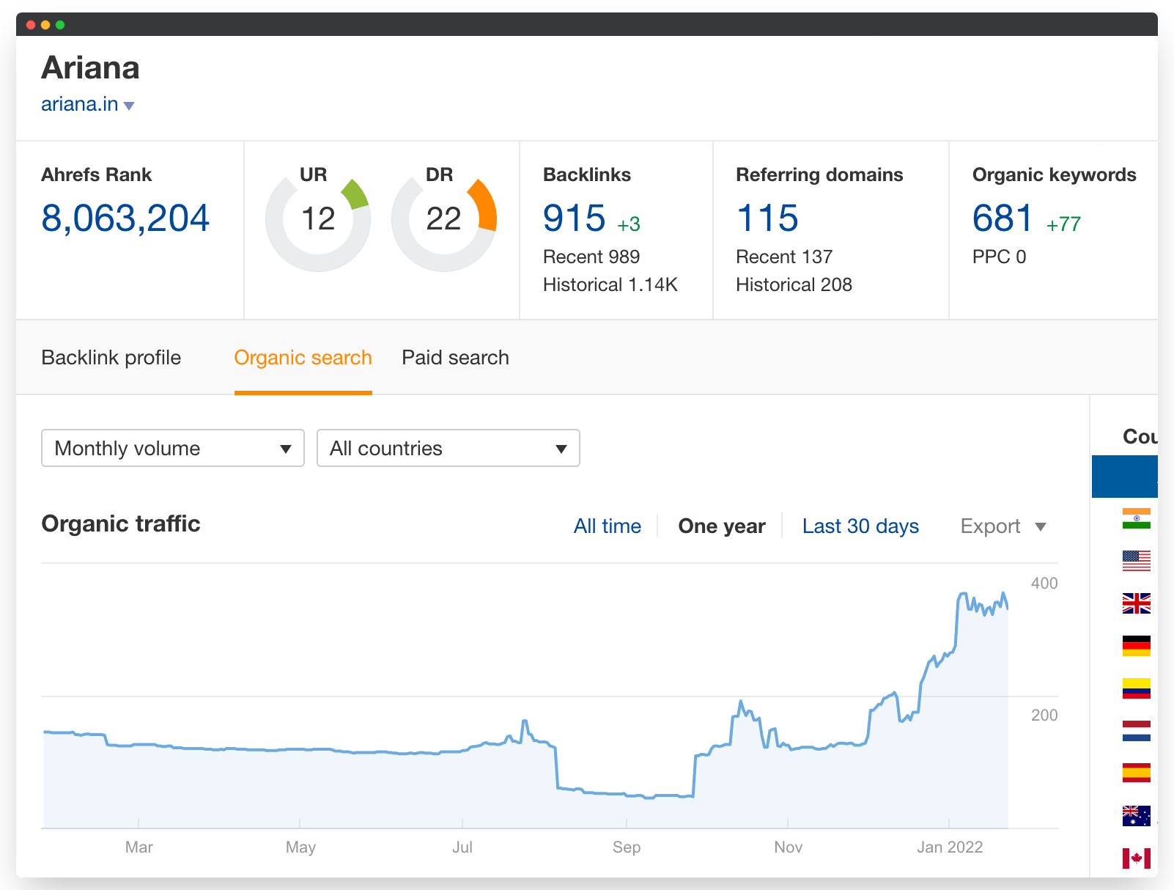Click the Mar axis label

(x=139, y=847)
